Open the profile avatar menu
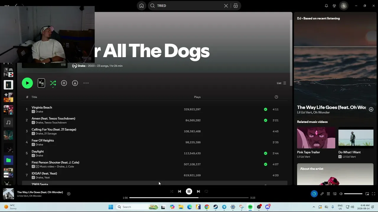The width and height of the screenshot is (378, 212). tap(343, 6)
